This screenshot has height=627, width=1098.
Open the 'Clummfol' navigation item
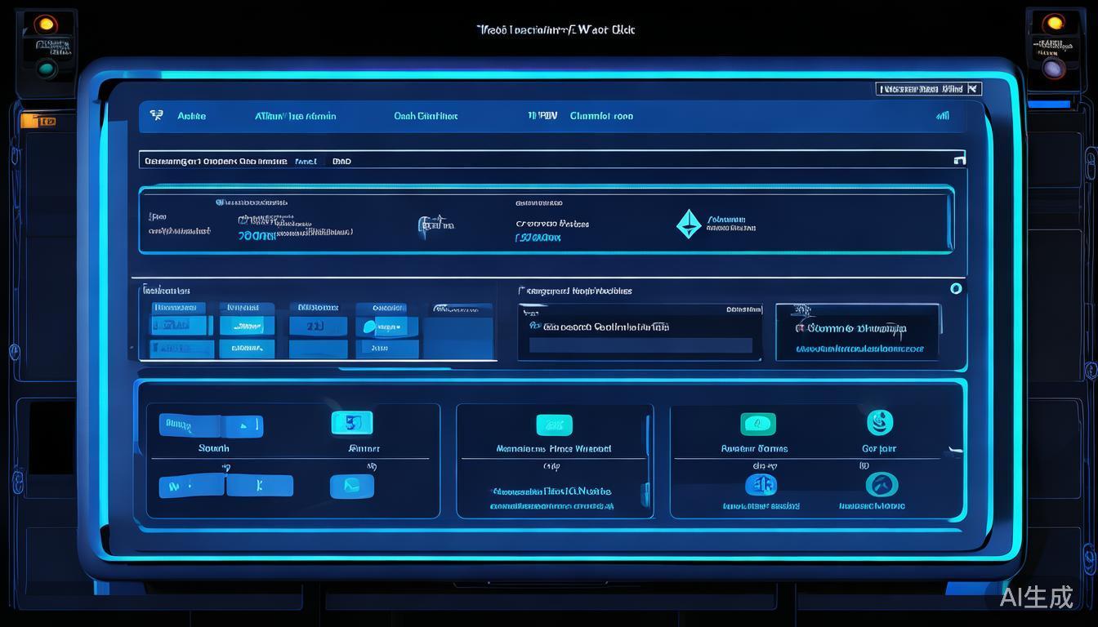click(601, 116)
